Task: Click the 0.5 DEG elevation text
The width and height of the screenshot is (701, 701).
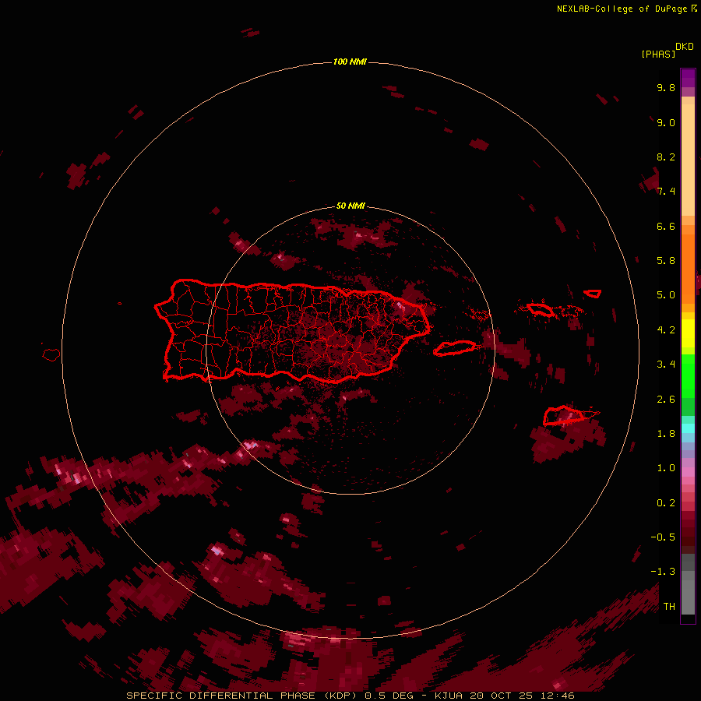Action: click(389, 696)
